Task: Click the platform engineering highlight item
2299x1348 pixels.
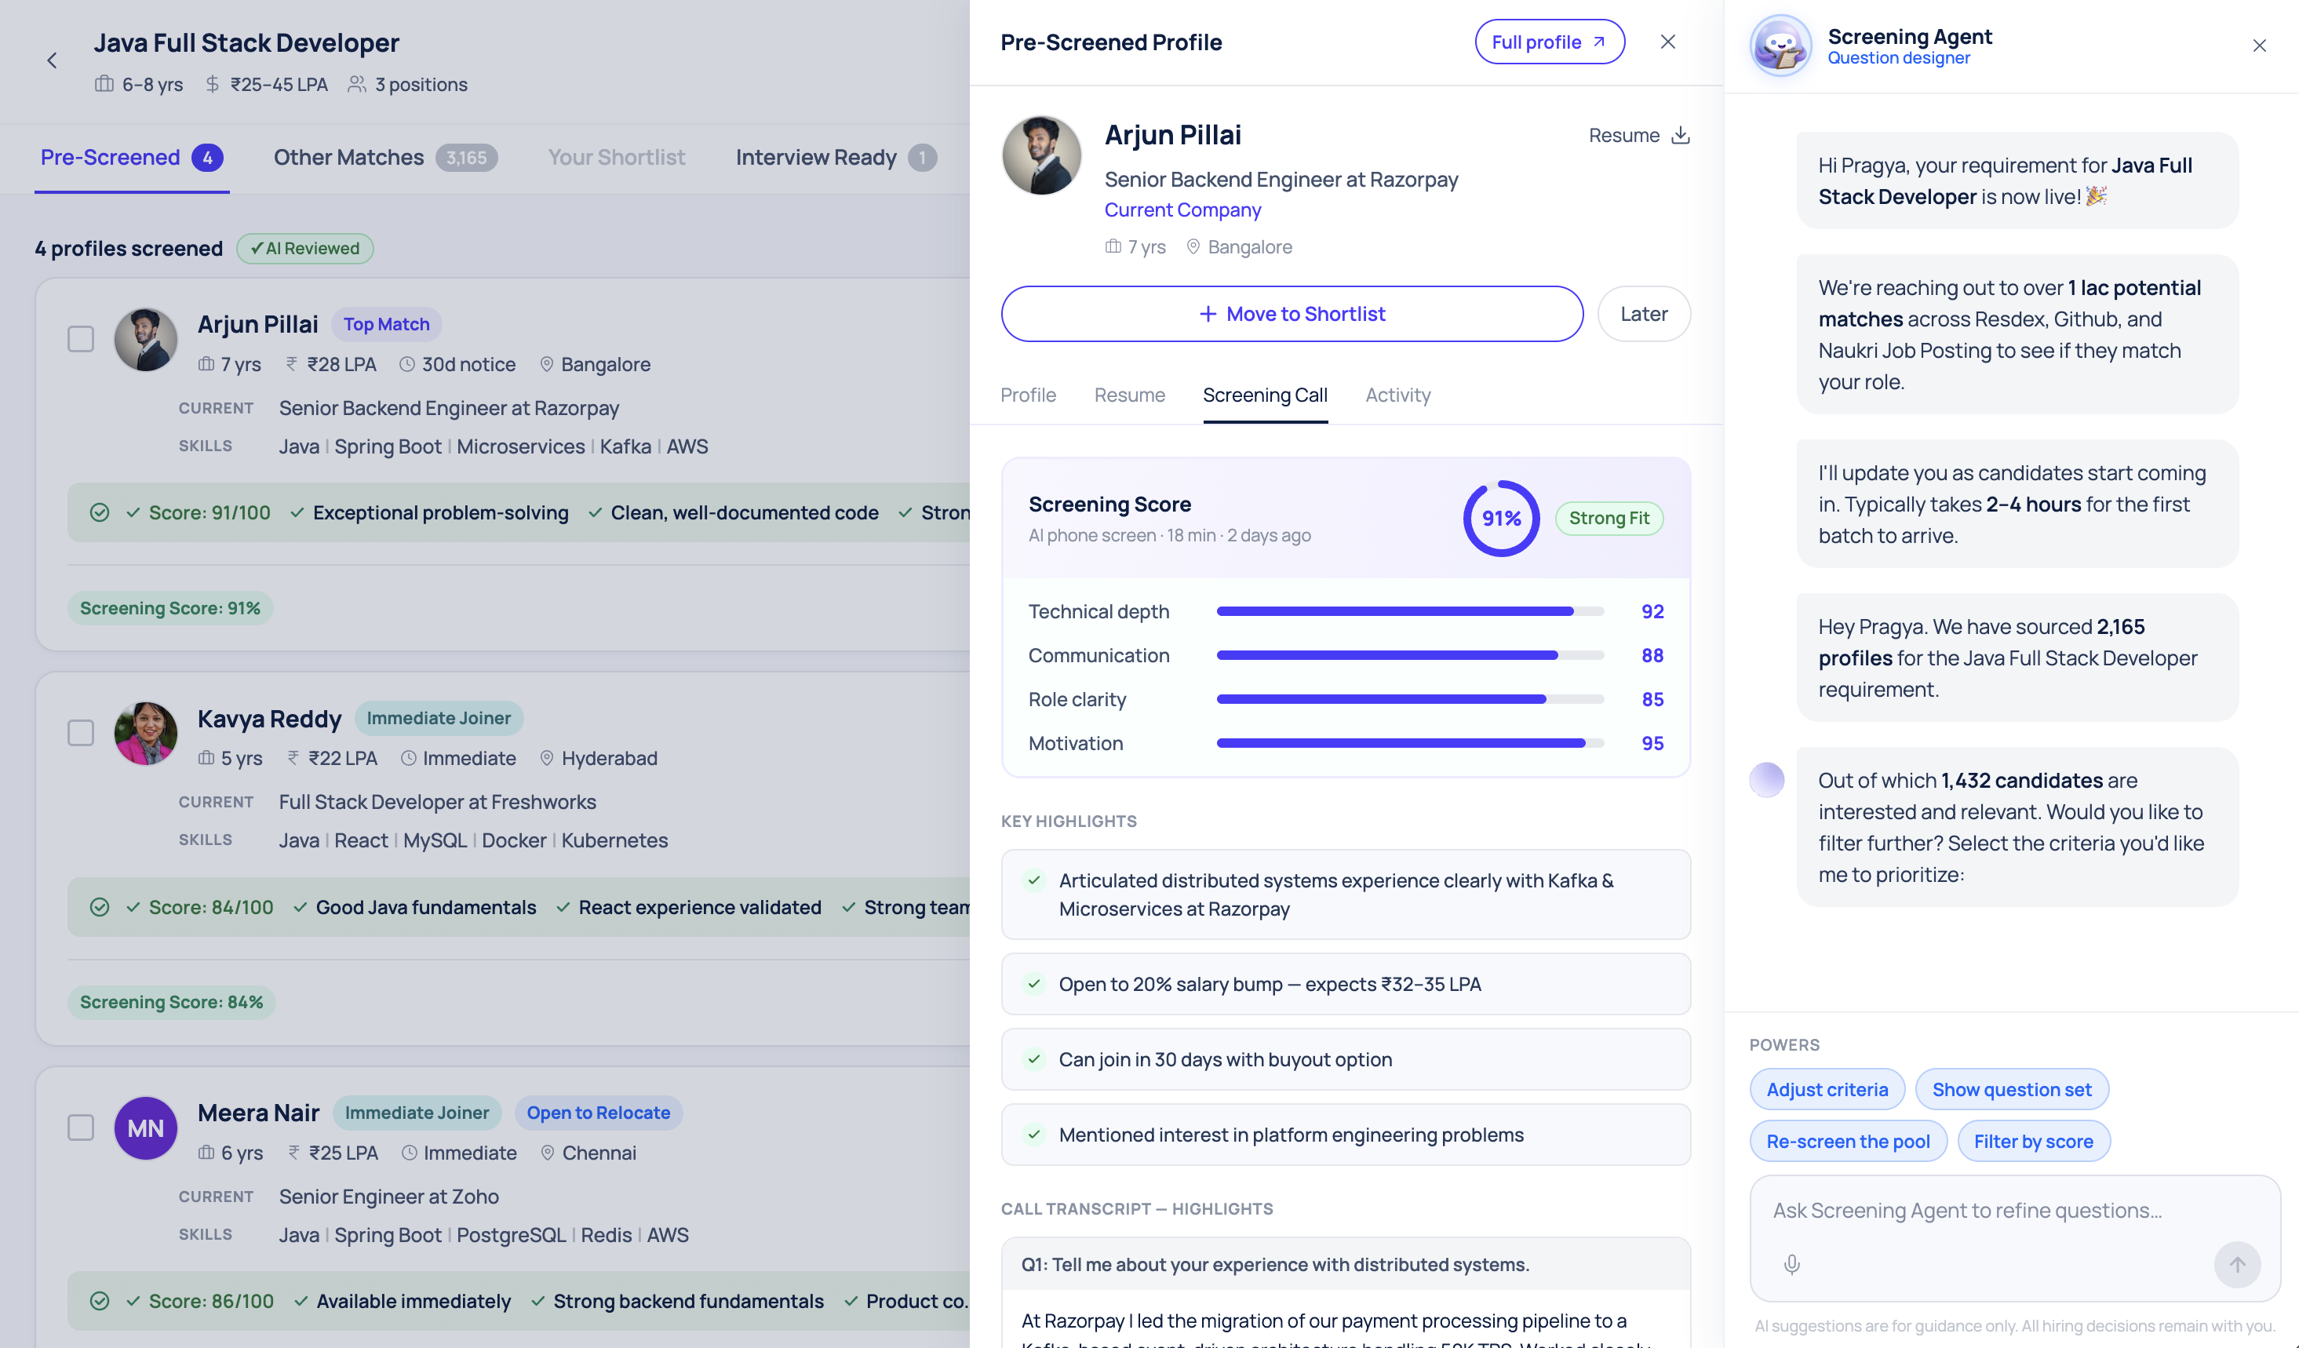Action: 1346,1135
